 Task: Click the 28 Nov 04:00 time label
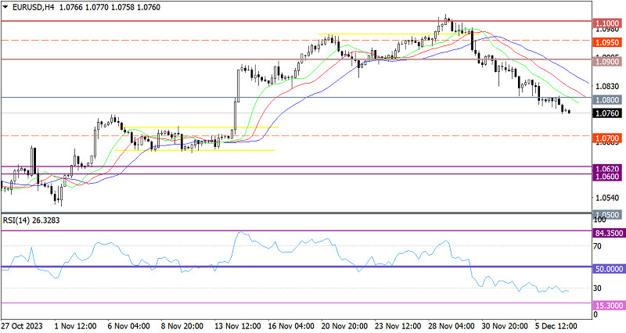(452, 326)
